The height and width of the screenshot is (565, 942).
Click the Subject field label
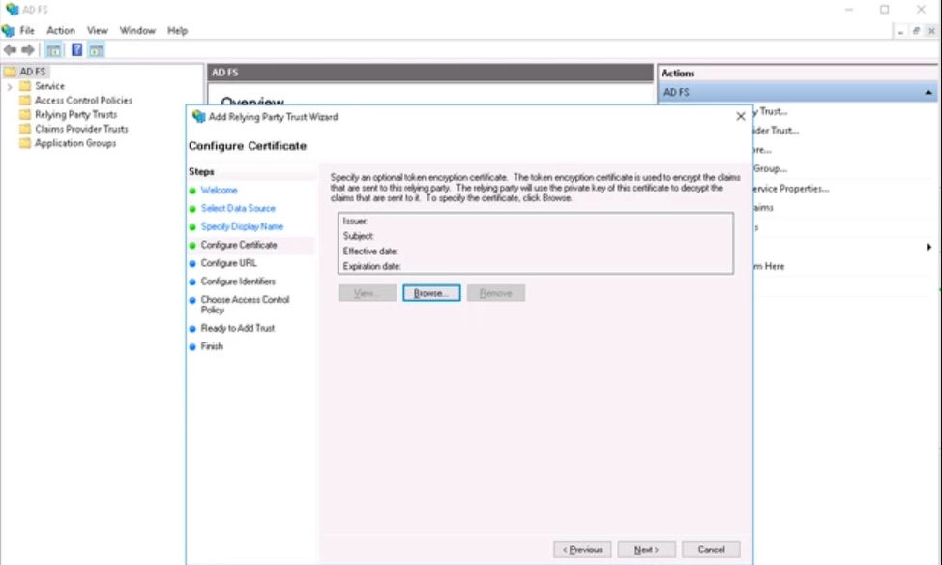(x=359, y=236)
